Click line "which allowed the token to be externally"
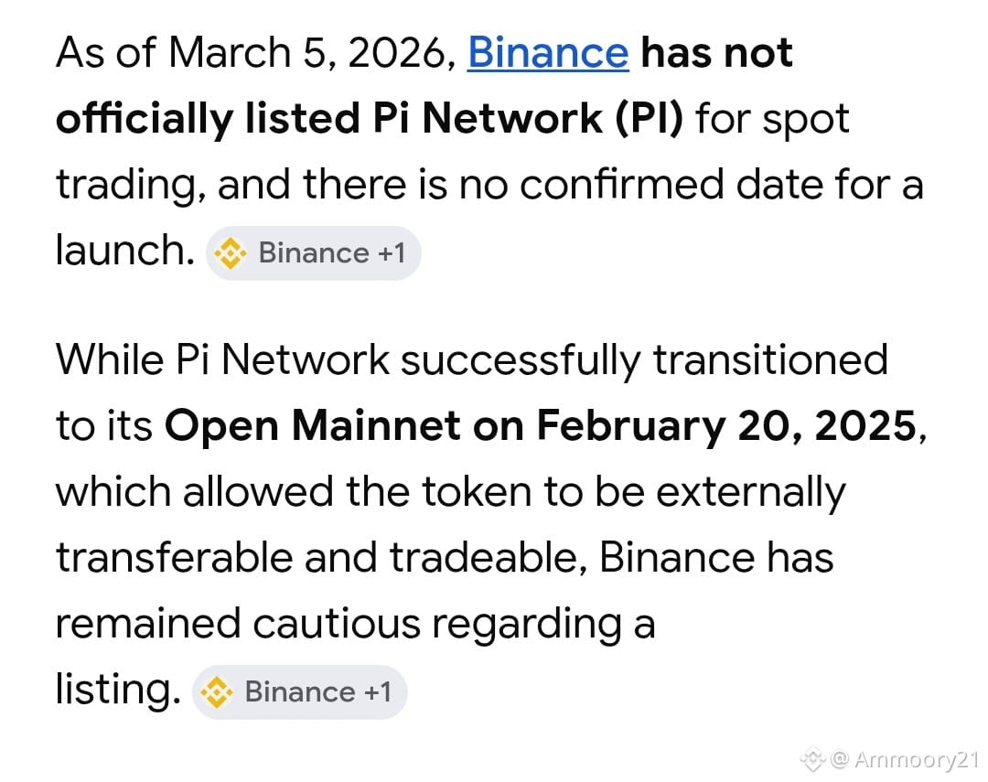 coord(450,493)
